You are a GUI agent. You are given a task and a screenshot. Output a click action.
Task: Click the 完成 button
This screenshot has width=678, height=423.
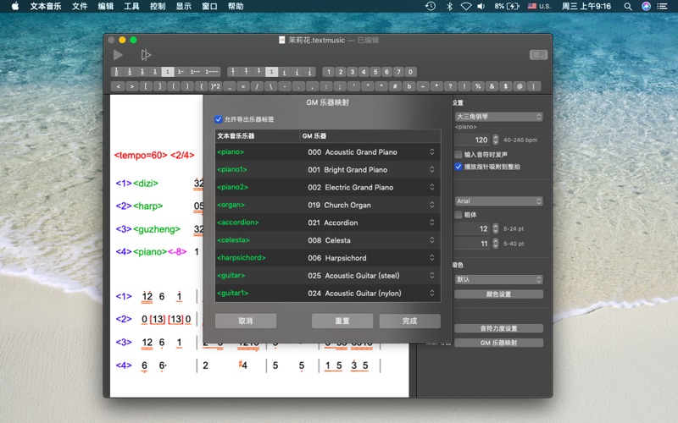click(409, 321)
